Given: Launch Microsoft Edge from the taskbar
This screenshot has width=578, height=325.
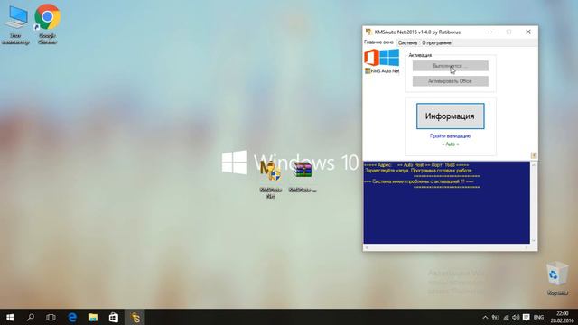Looking at the screenshot, I should pos(72,317).
